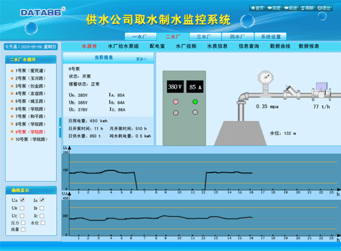
Task: Refresh the page with 刷新 button
Action: (308, 8)
